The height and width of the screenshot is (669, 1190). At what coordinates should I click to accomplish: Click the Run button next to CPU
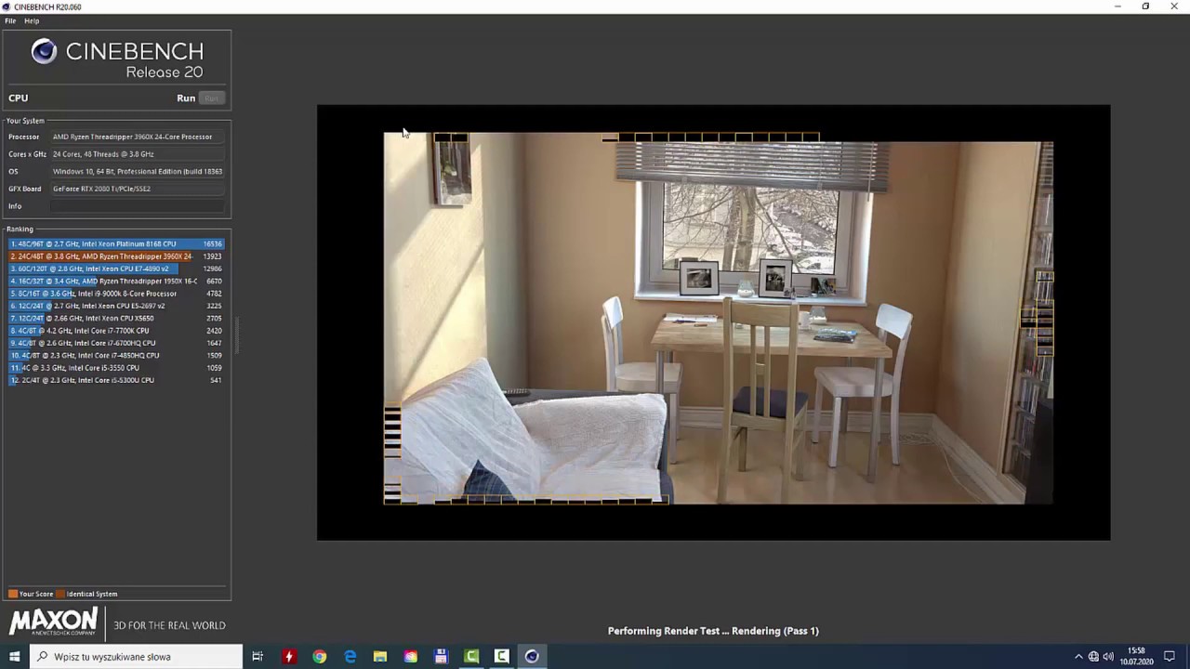point(212,98)
